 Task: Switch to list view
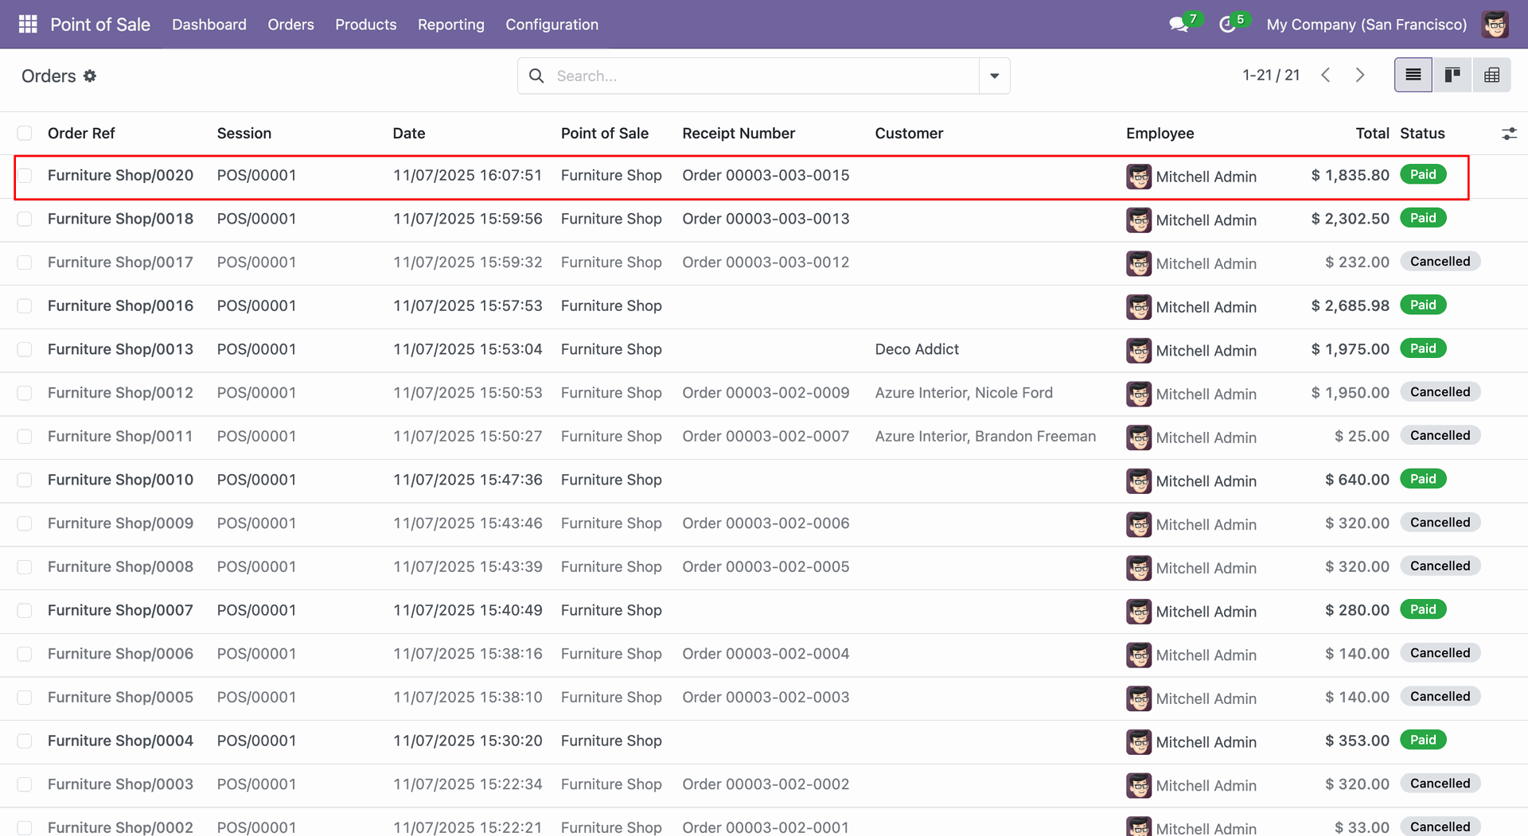pos(1413,76)
